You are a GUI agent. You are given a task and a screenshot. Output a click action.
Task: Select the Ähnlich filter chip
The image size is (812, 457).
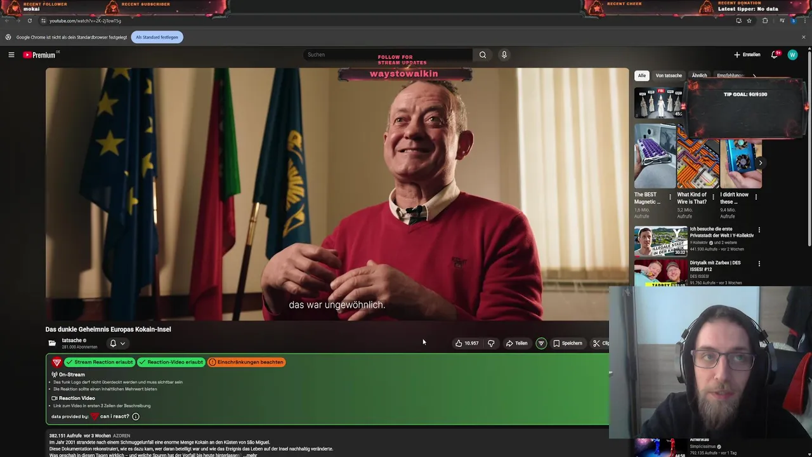point(699,76)
